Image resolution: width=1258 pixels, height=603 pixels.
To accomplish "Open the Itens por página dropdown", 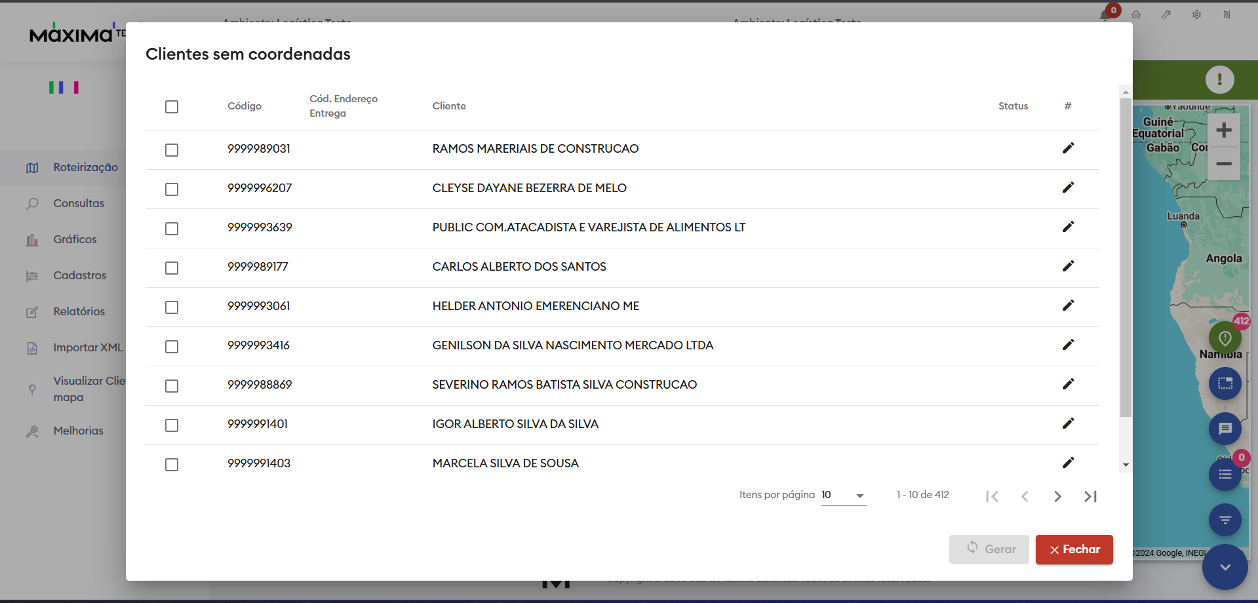I will (x=844, y=496).
